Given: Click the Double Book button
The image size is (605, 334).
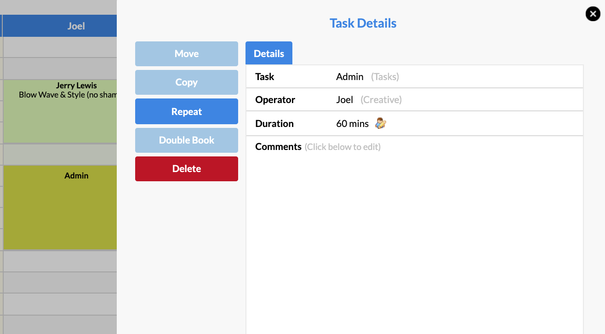Looking at the screenshot, I should pos(186,140).
